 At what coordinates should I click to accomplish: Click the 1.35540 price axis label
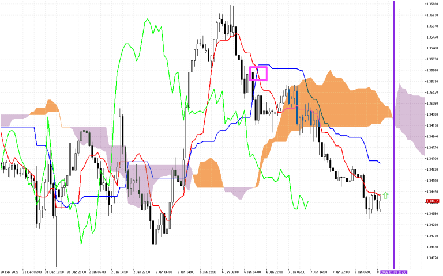[x=432, y=26]
